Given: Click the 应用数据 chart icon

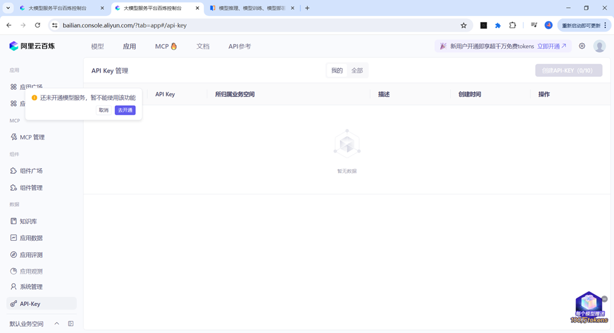Looking at the screenshot, I should pos(13,238).
